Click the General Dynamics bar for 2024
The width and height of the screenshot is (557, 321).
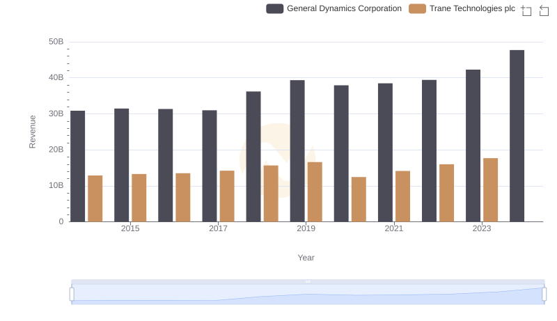(x=517, y=136)
